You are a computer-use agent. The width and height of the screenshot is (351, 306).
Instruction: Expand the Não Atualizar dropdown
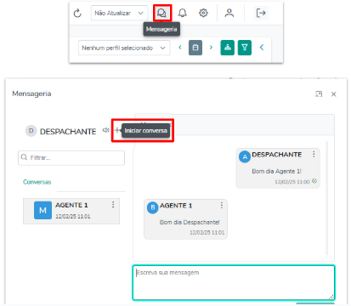coord(119,13)
